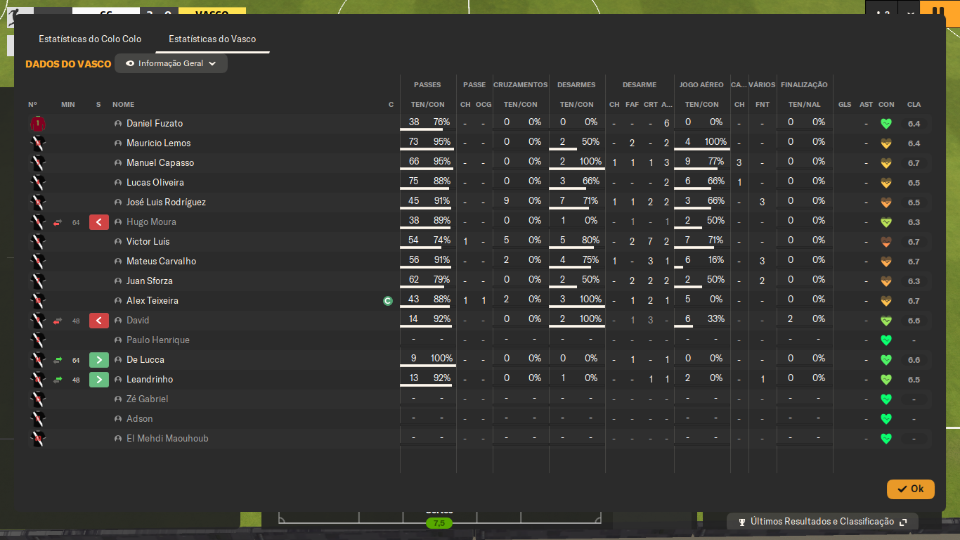Click Mauricio Lemos's 73 95% passes cell
The width and height of the screenshot is (960, 540).
click(x=428, y=143)
